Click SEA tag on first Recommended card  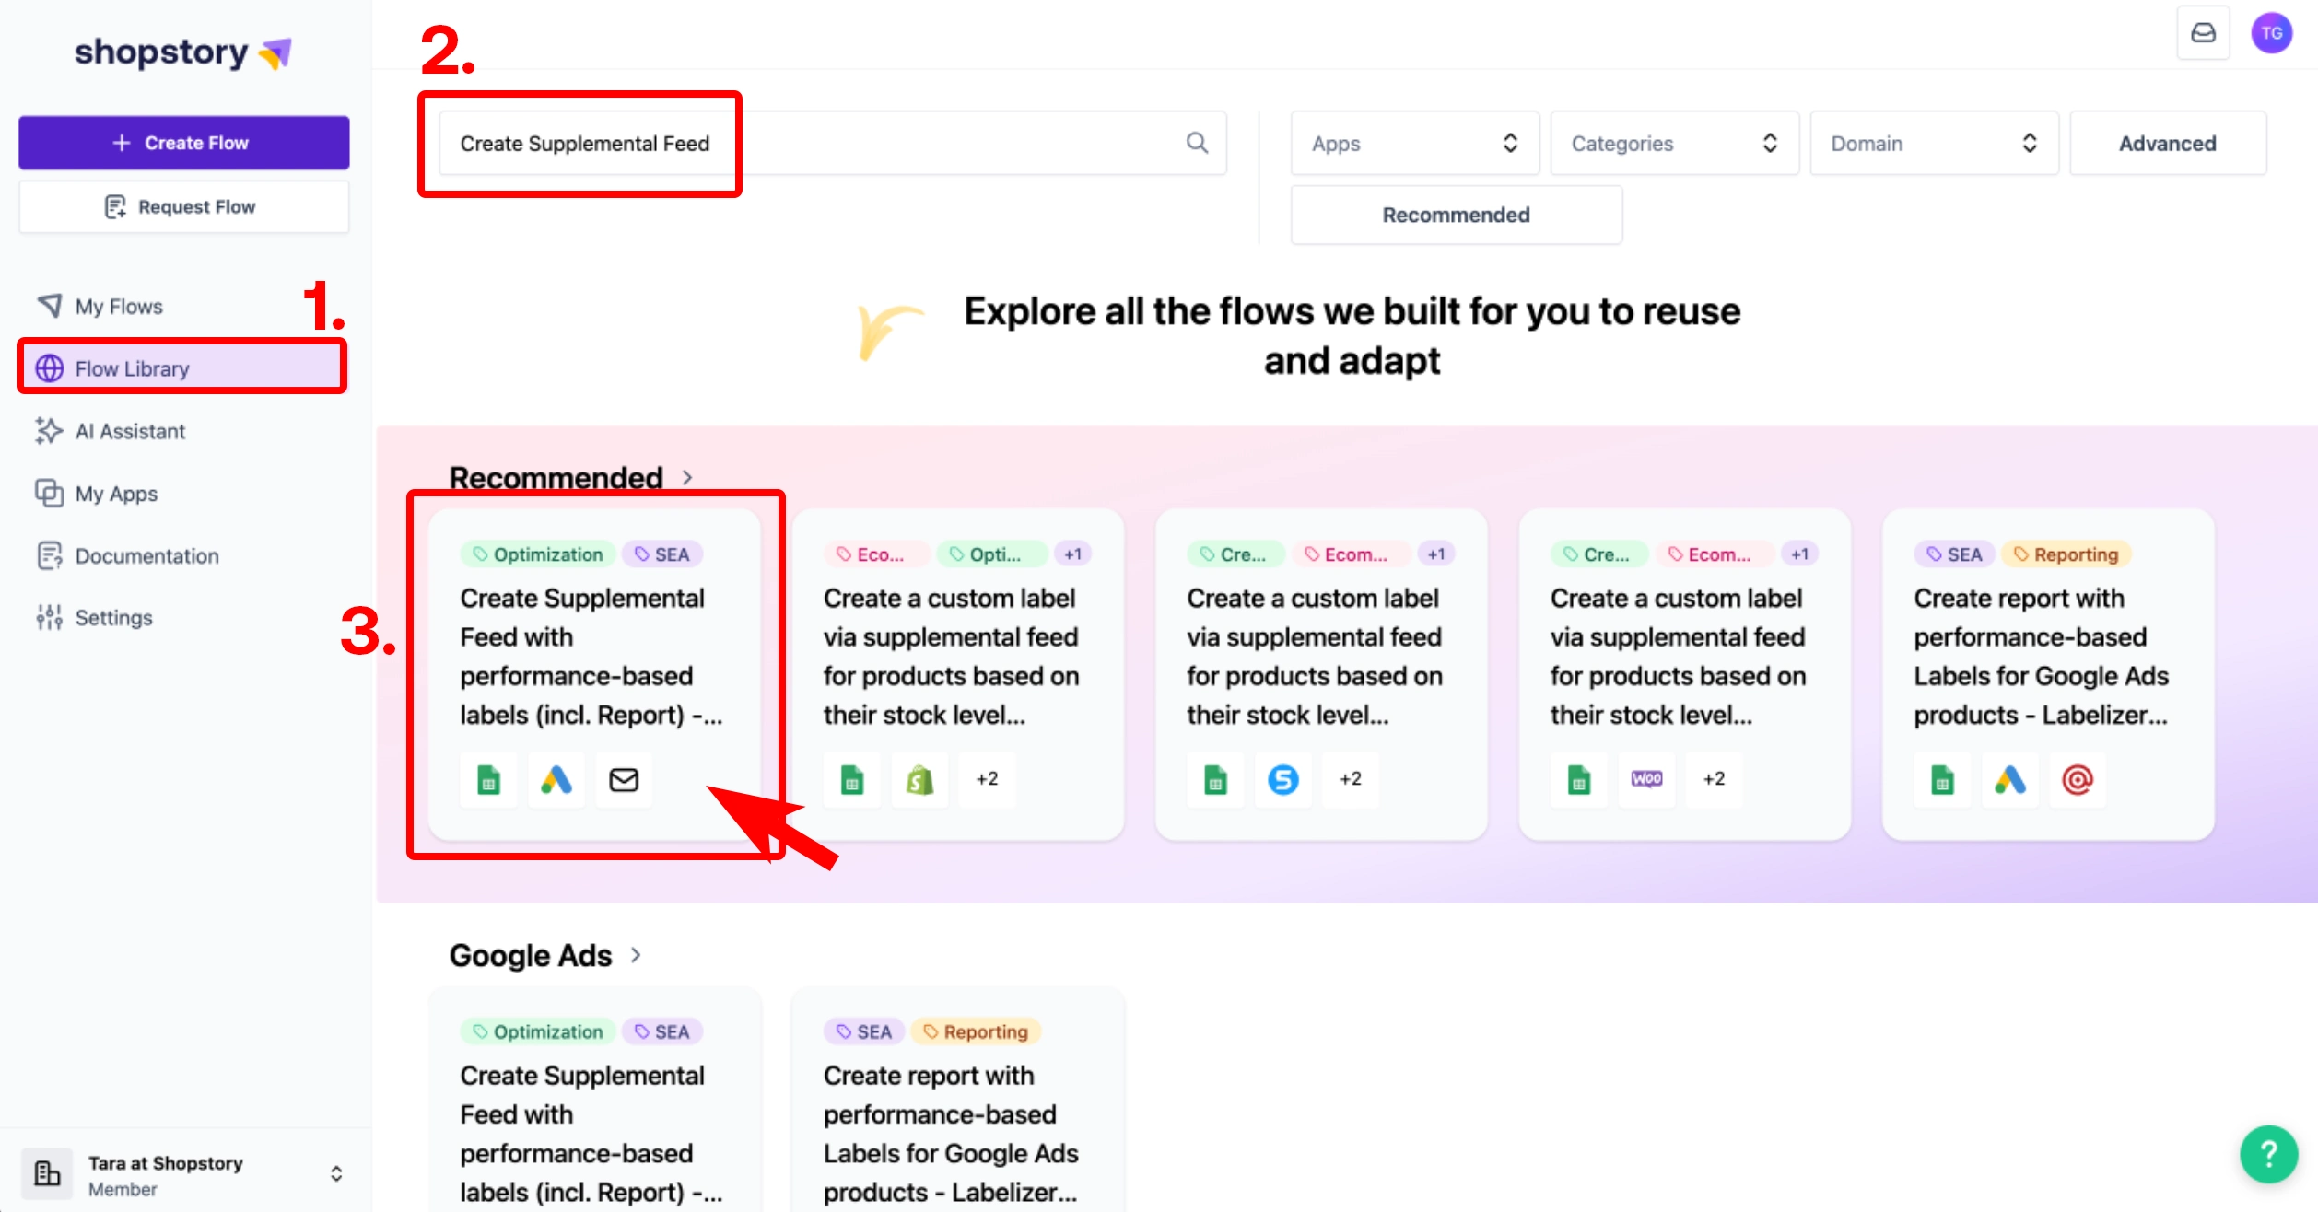[661, 554]
